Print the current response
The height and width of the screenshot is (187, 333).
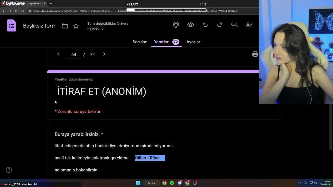[x=255, y=54]
